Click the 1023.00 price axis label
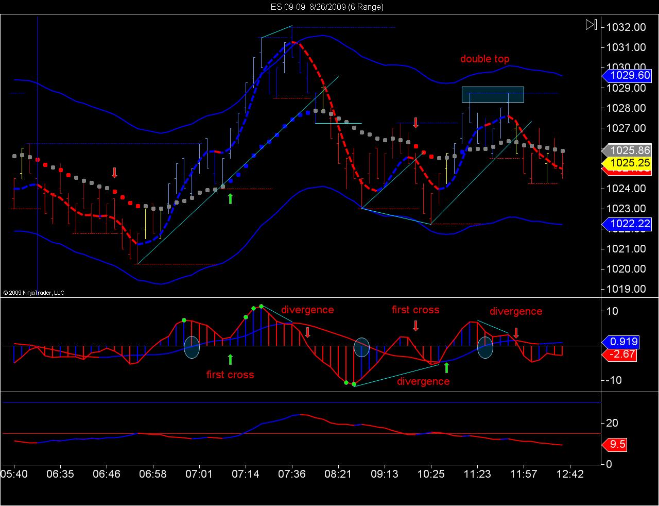The width and height of the screenshot is (659, 506). [626, 208]
